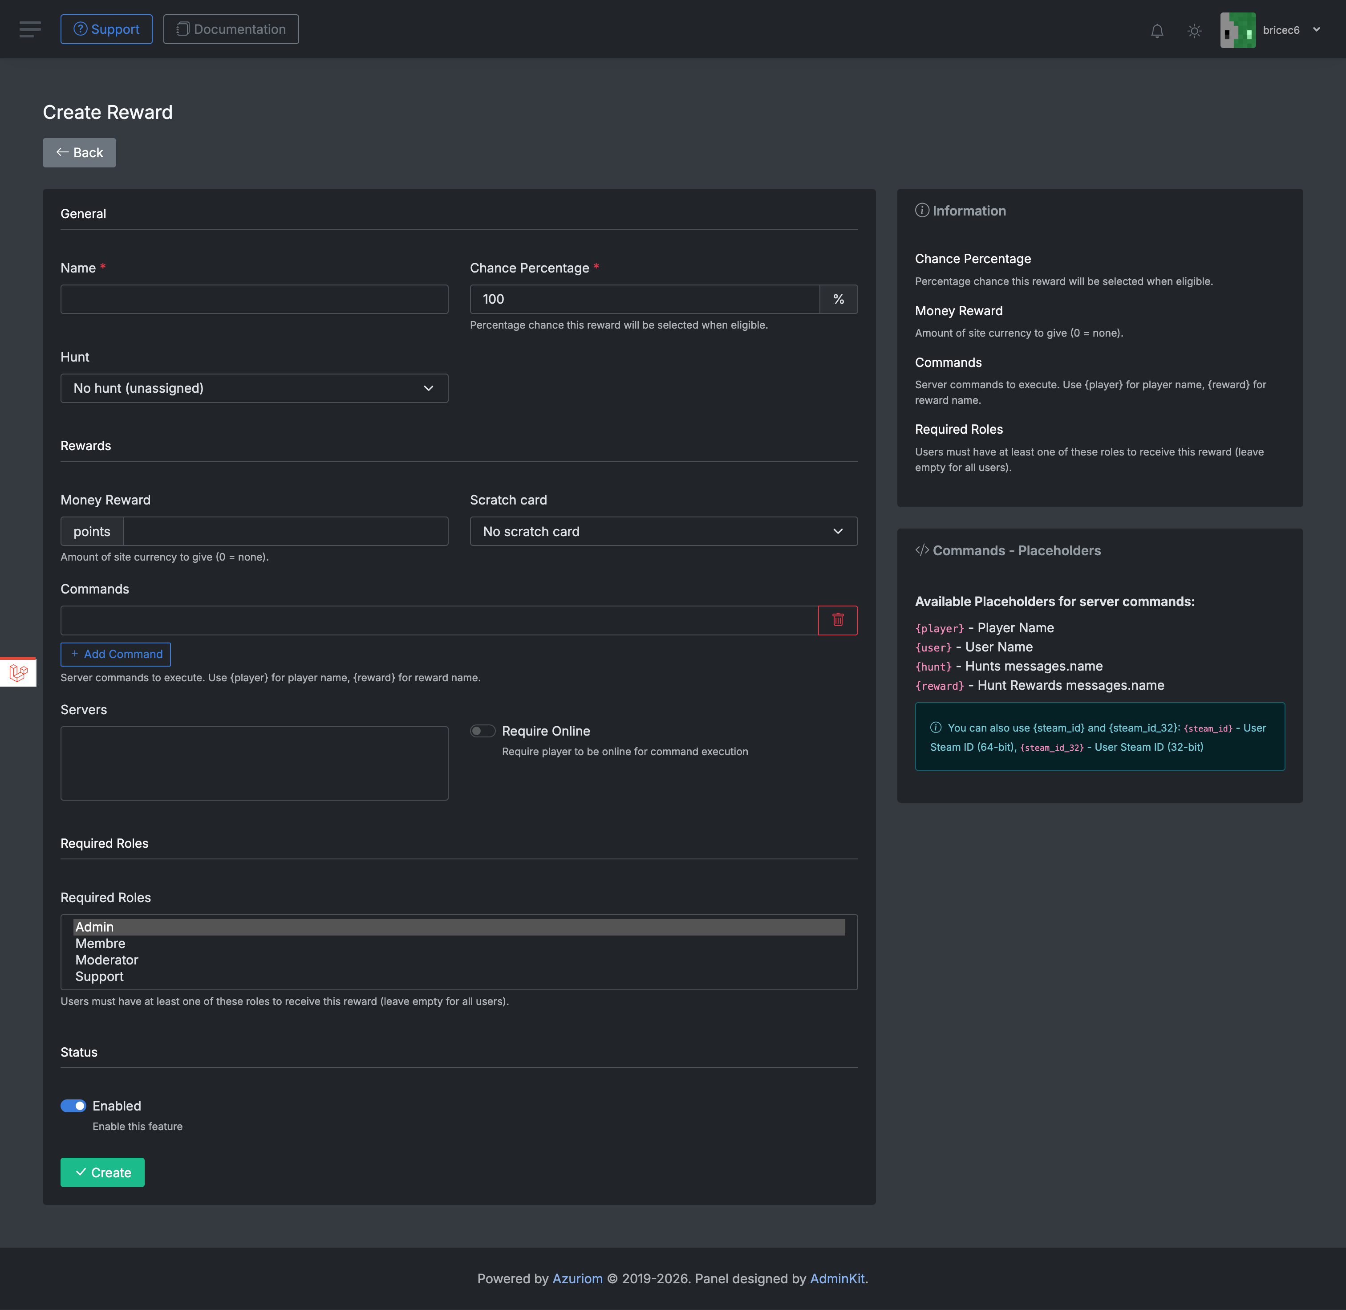Open the Support page
Viewport: 1346px width, 1310px height.
point(107,29)
